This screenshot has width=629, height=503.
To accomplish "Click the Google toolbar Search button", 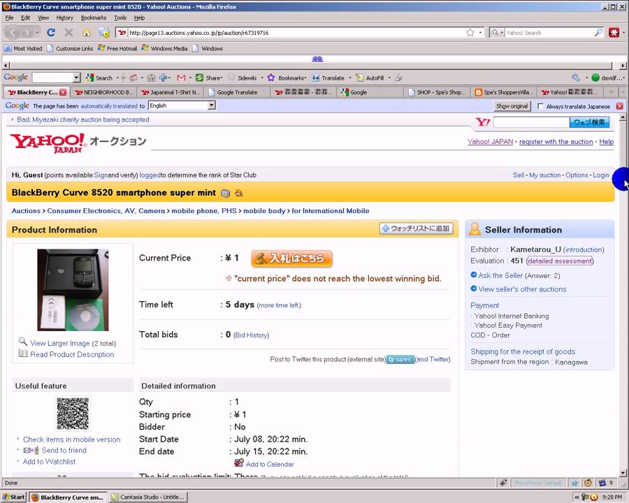I will tap(99, 78).
